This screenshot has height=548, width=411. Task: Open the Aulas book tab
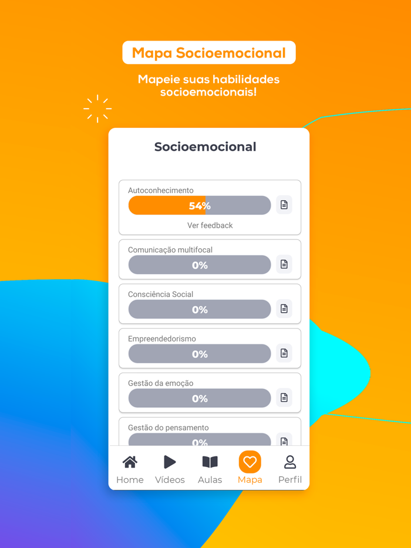point(210,469)
